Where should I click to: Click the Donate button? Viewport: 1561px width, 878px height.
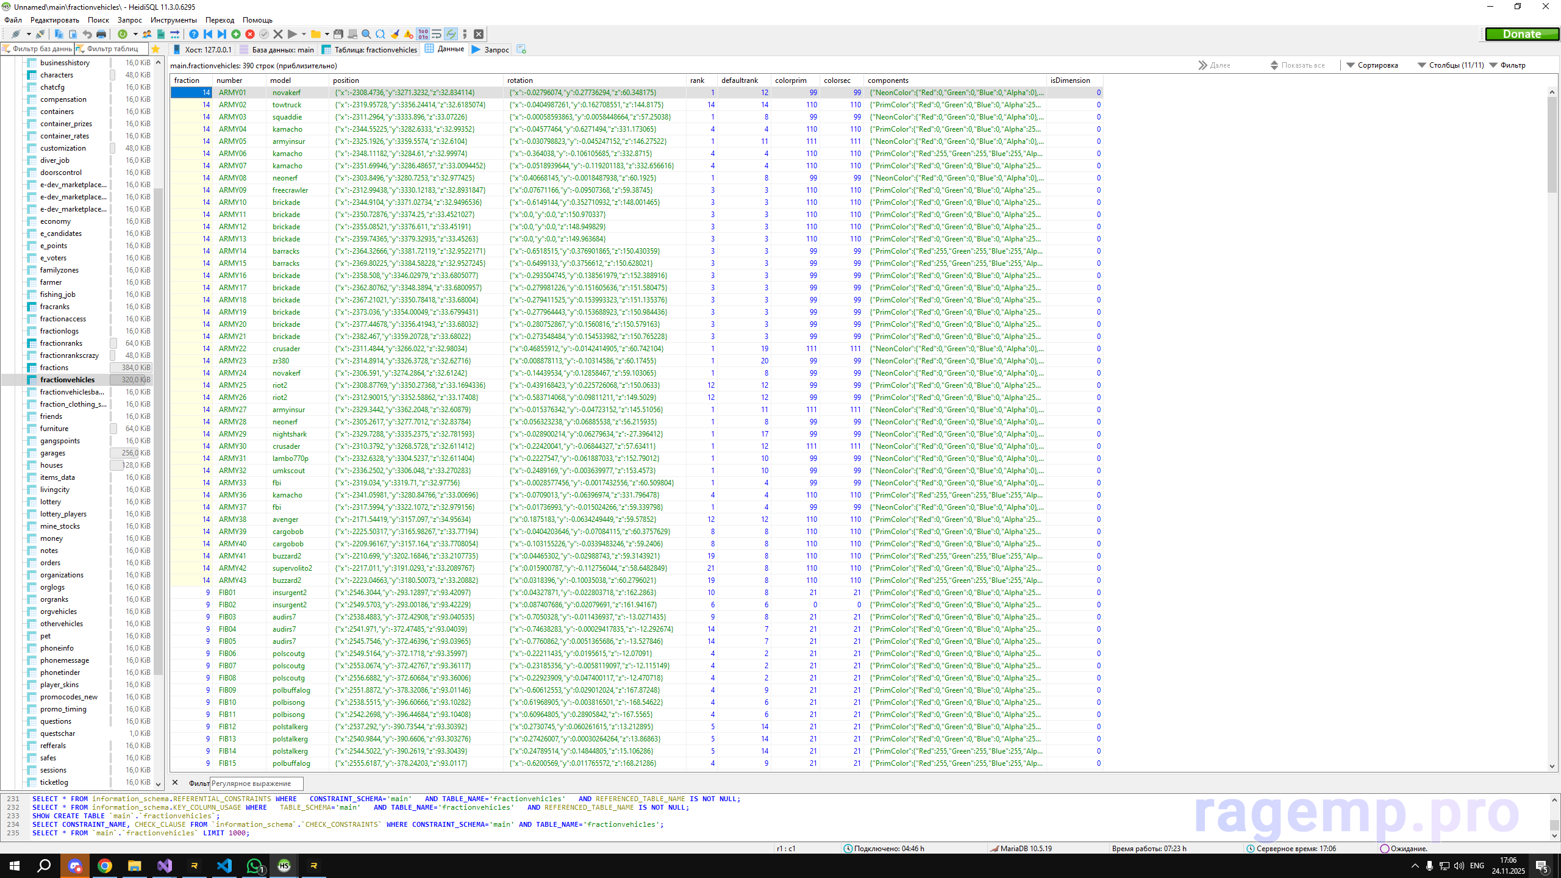(x=1522, y=34)
